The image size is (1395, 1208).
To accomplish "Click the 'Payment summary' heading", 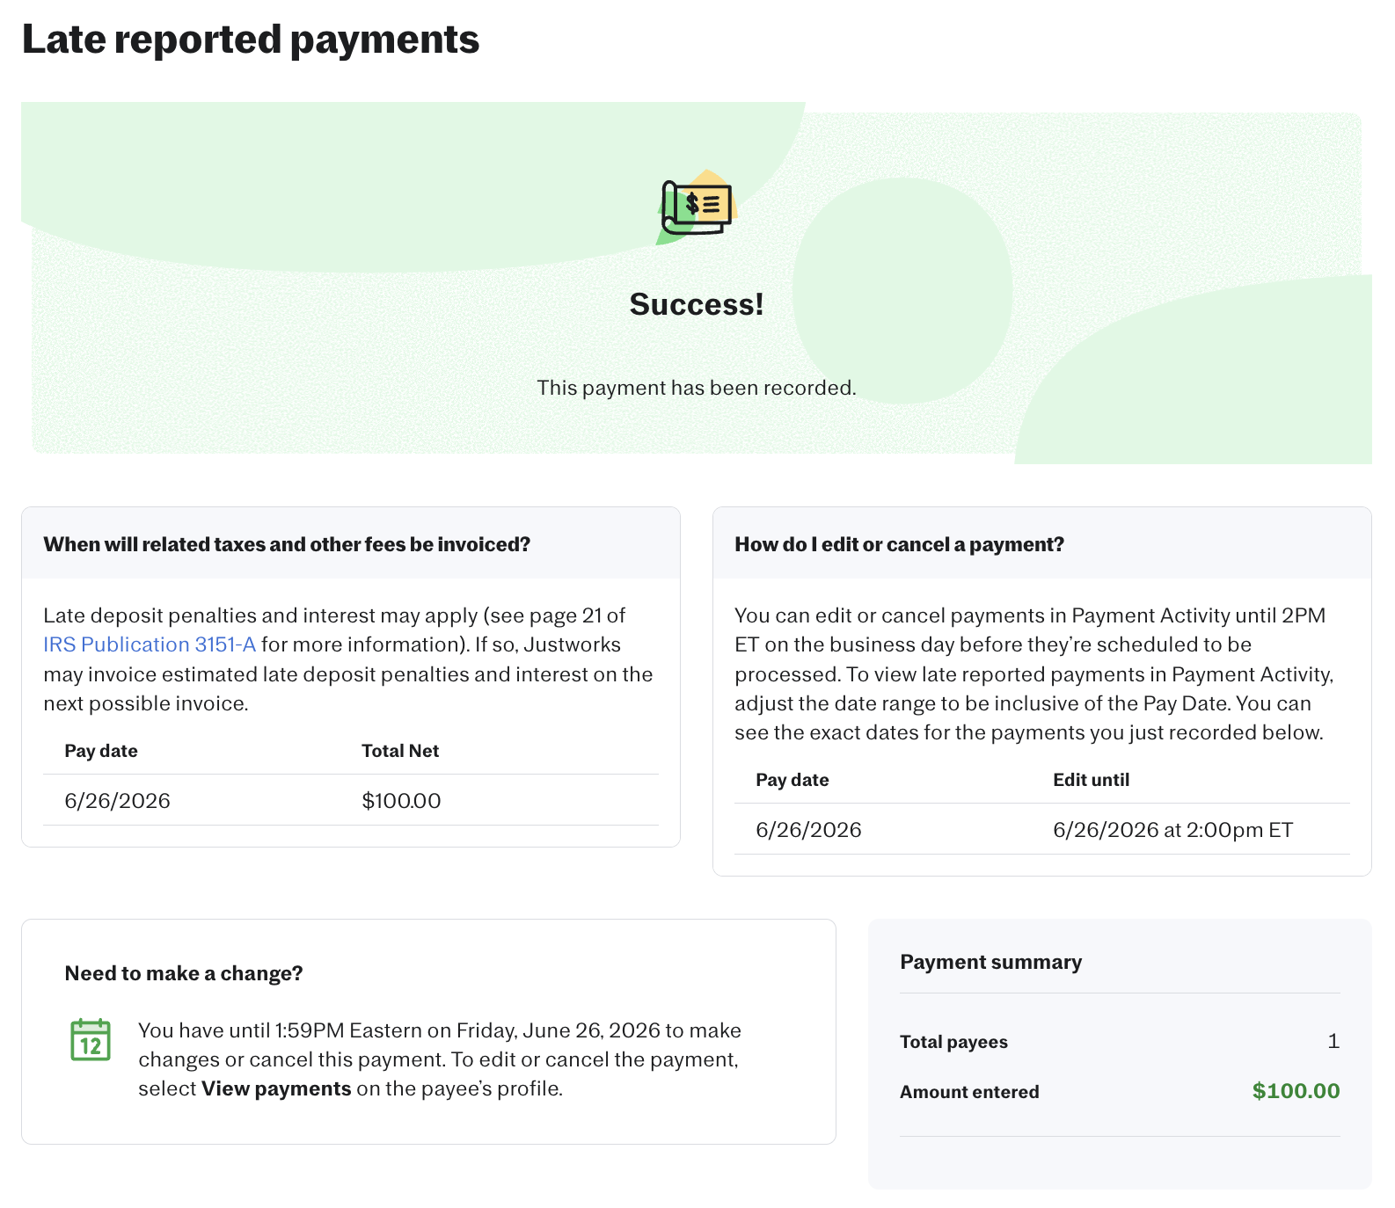I will pos(990,962).
